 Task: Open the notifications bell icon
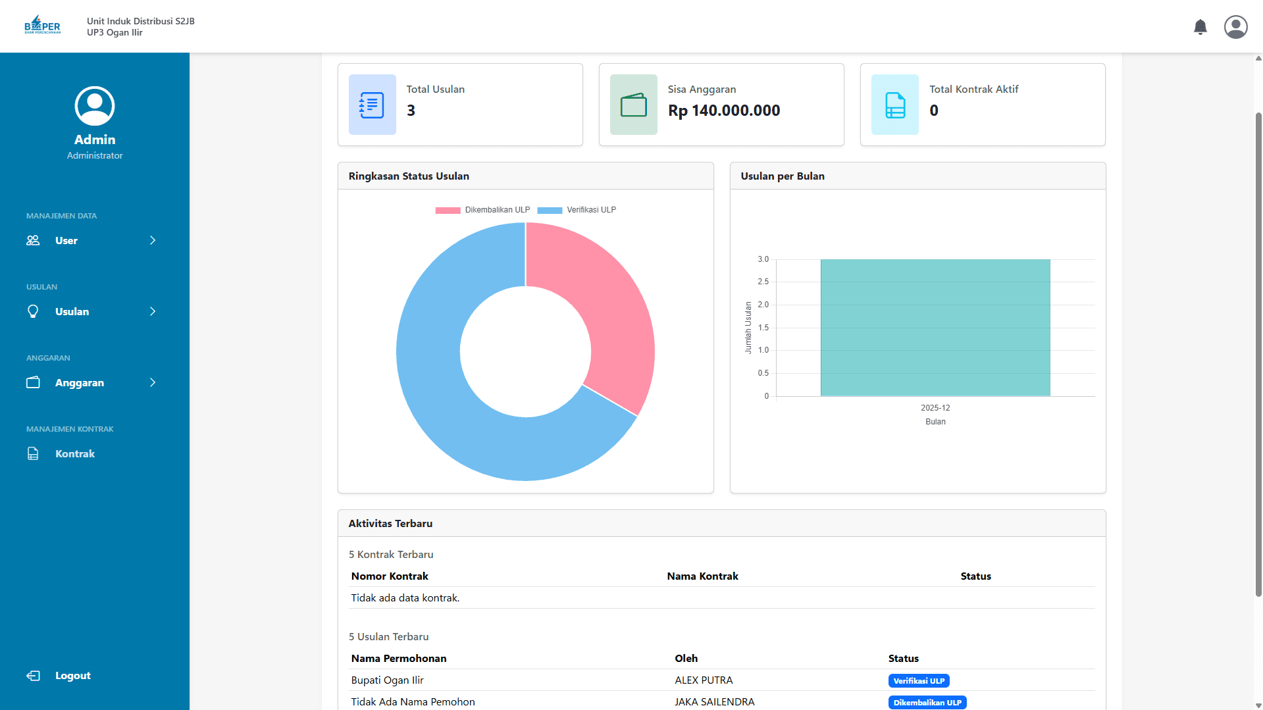click(x=1200, y=27)
